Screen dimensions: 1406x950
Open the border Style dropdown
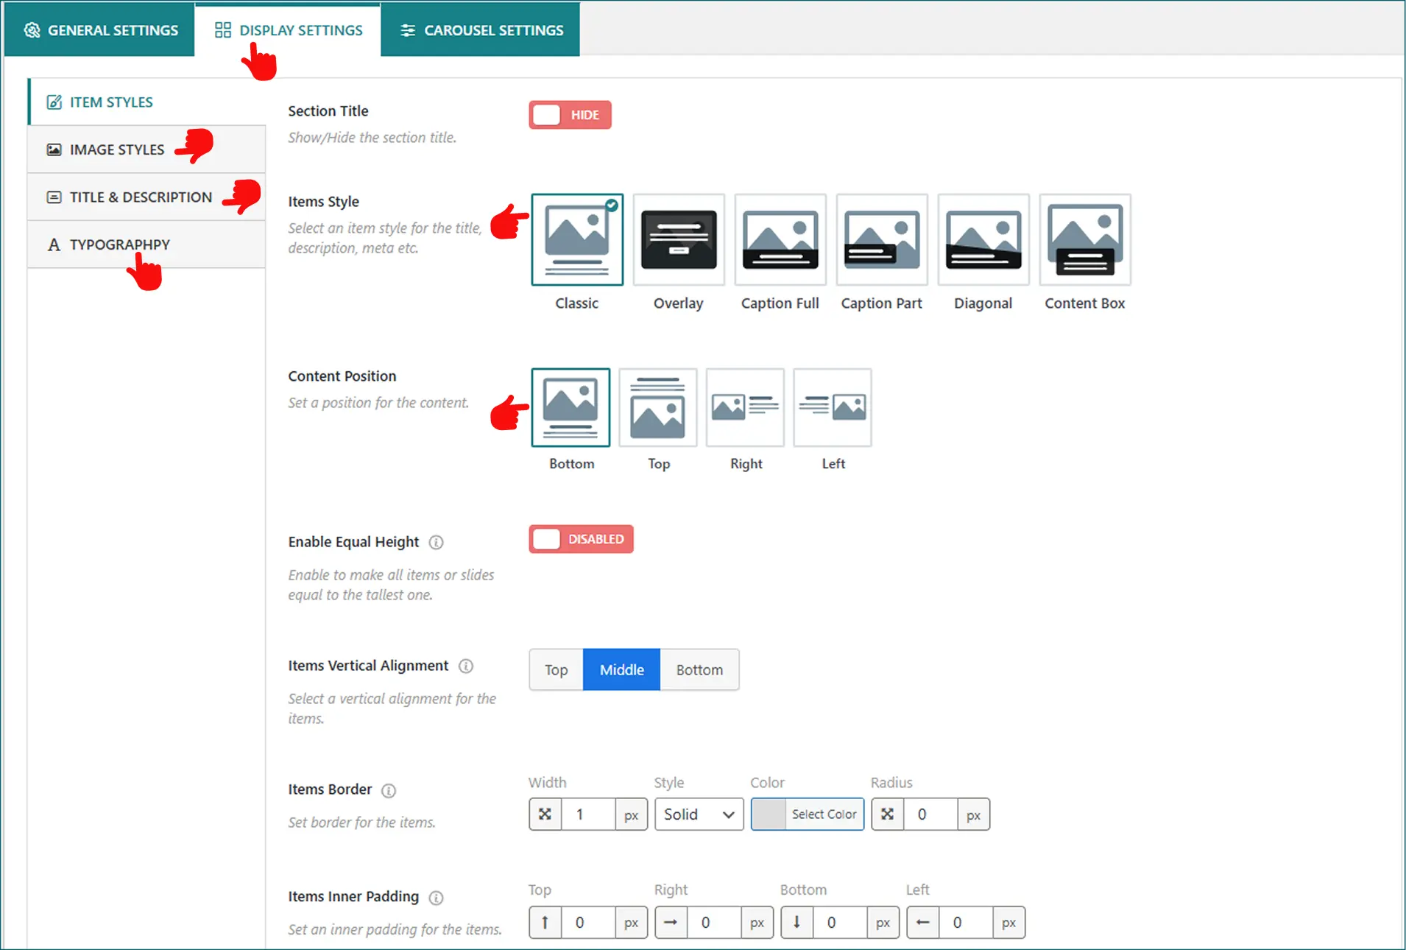tap(699, 814)
